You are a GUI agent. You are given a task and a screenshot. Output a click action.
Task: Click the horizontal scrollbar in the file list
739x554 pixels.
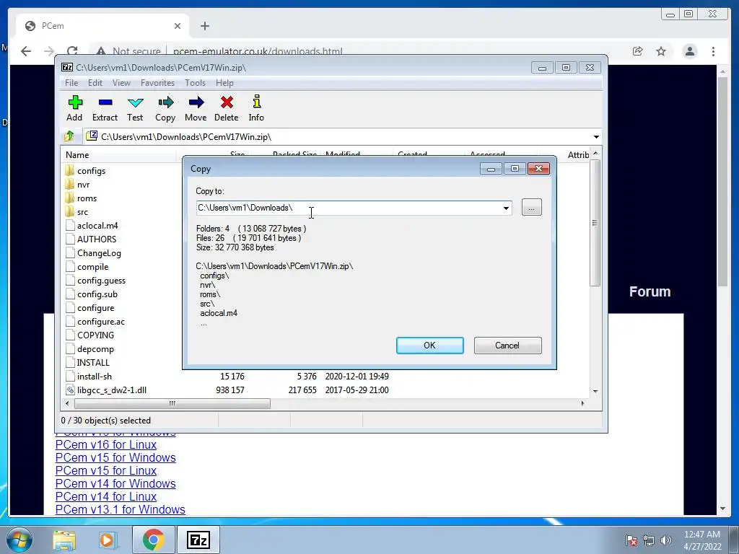pos(172,404)
